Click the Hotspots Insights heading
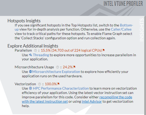This screenshot has width=146, height=115. point(24,21)
